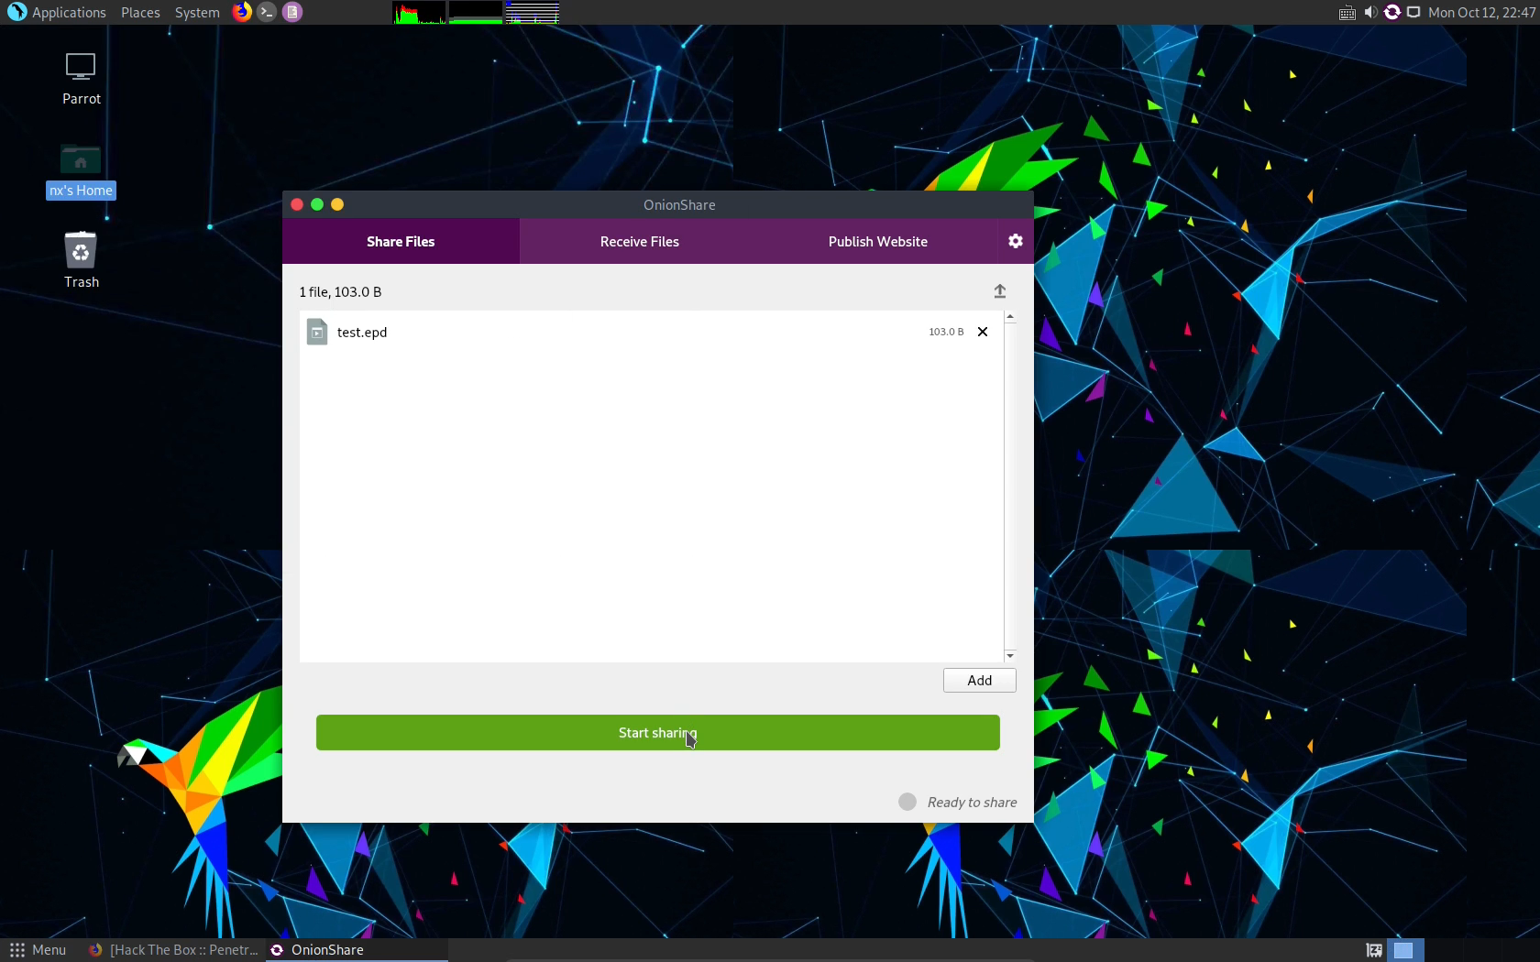Open the Menu button in bottom panel
Viewport: 1540px width, 962px height.
(x=38, y=950)
